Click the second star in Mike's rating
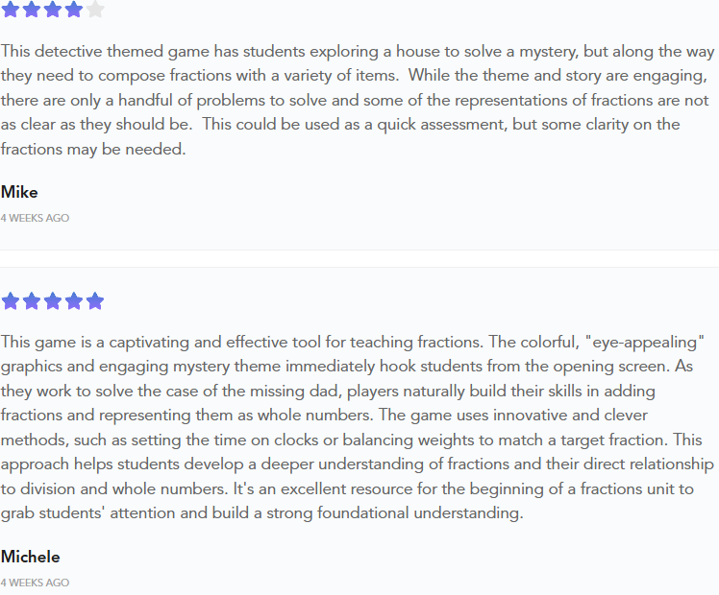This screenshot has height=595, width=719. coord(32,10)
